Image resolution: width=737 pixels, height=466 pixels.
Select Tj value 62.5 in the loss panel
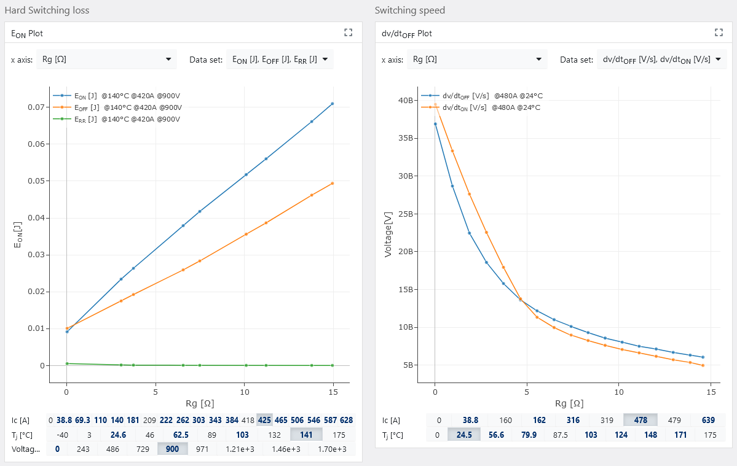click(181, 435)
